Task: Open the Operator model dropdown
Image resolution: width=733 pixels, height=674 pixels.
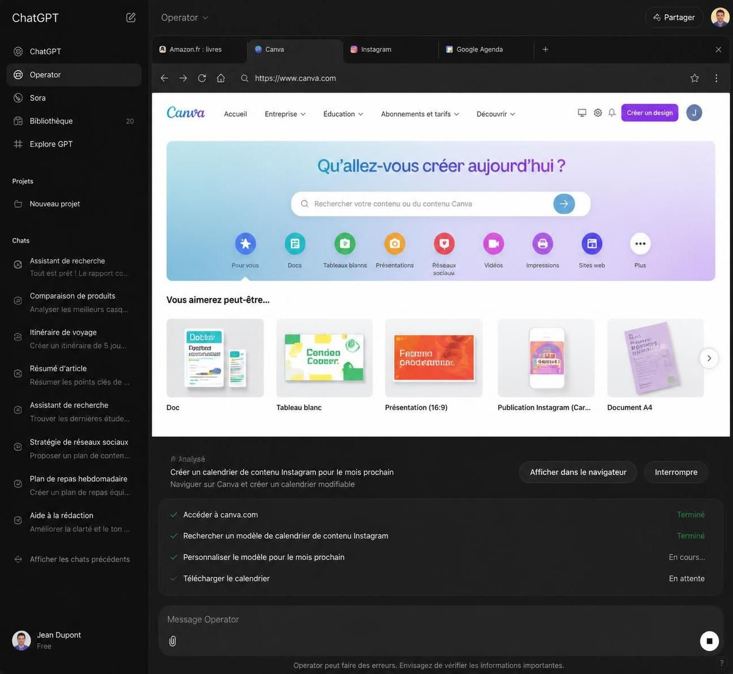Action: tap(184, 17)
